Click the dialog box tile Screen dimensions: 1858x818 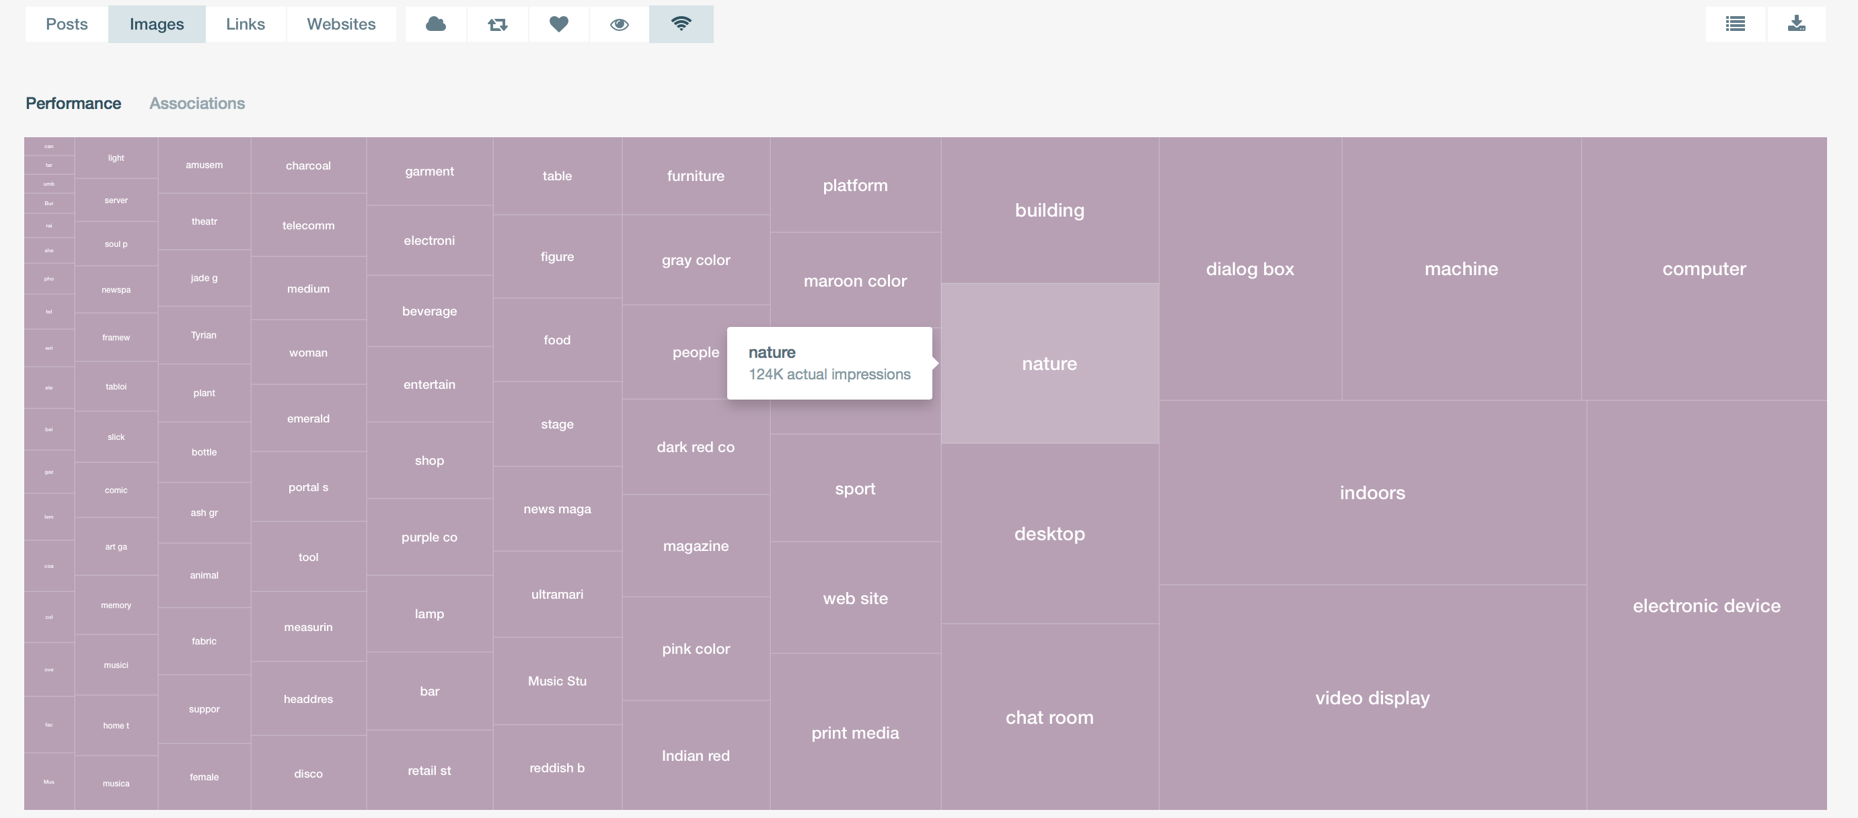pyautogui.click(x=1250, y=269)
